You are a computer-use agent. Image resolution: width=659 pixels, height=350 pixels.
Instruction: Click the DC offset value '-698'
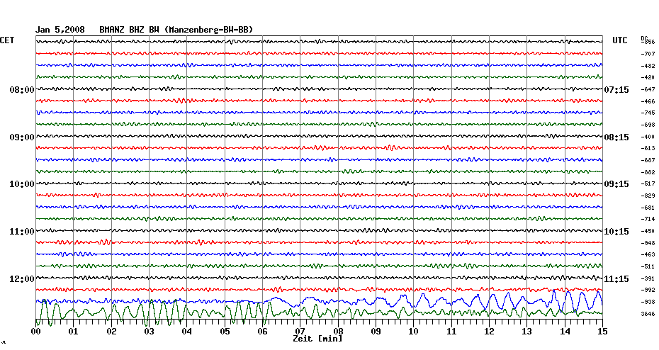648,125
